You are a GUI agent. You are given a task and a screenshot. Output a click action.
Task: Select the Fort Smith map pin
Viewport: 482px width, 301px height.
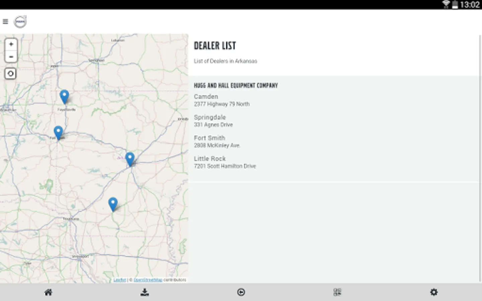click(58, 133)
